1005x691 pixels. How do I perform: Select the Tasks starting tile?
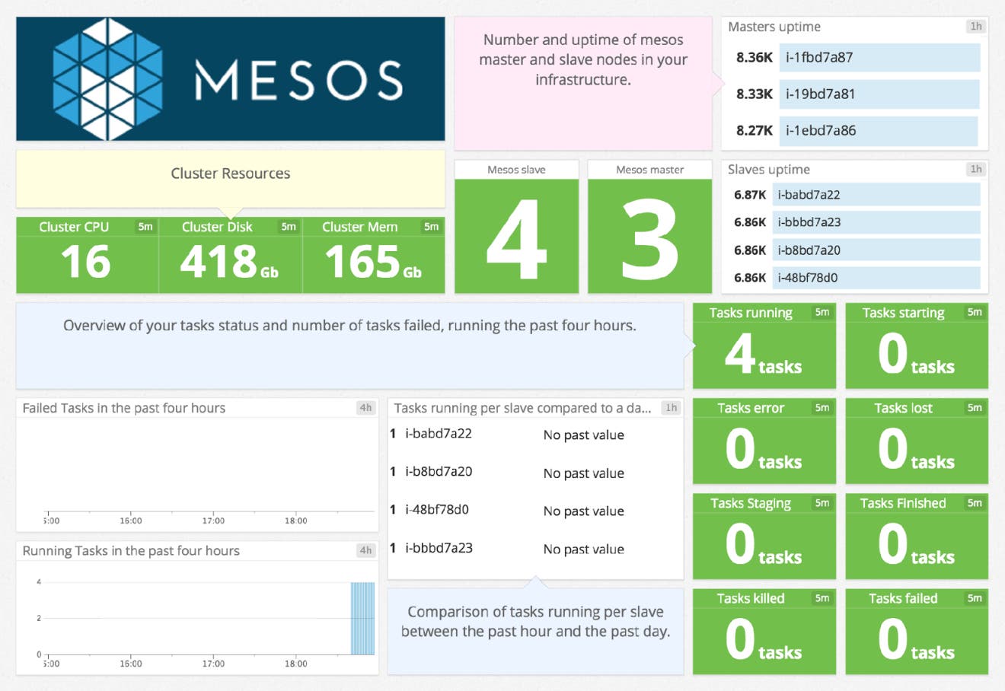[x=916, y=346]
